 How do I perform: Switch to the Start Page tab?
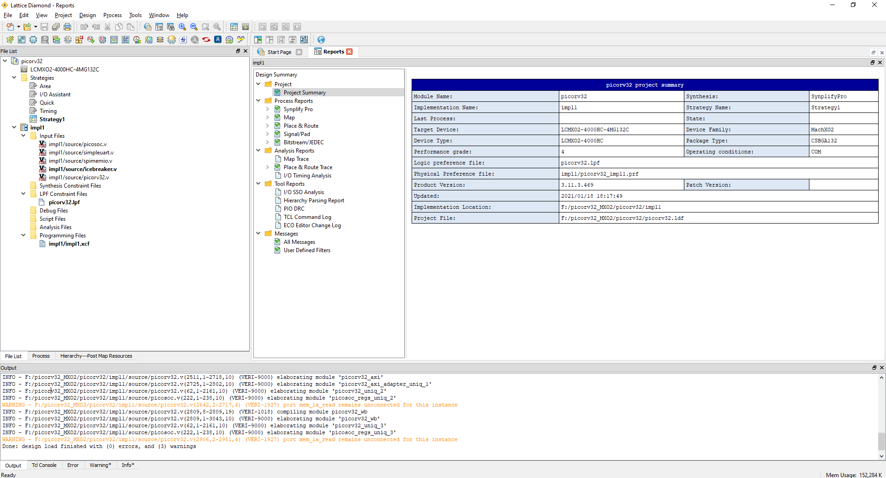click(279, 52)
